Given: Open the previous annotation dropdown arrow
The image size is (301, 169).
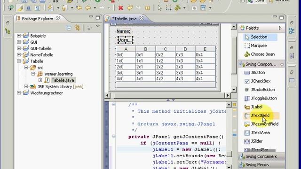Looking at the screenshot, I should click(x=72, y=8).
